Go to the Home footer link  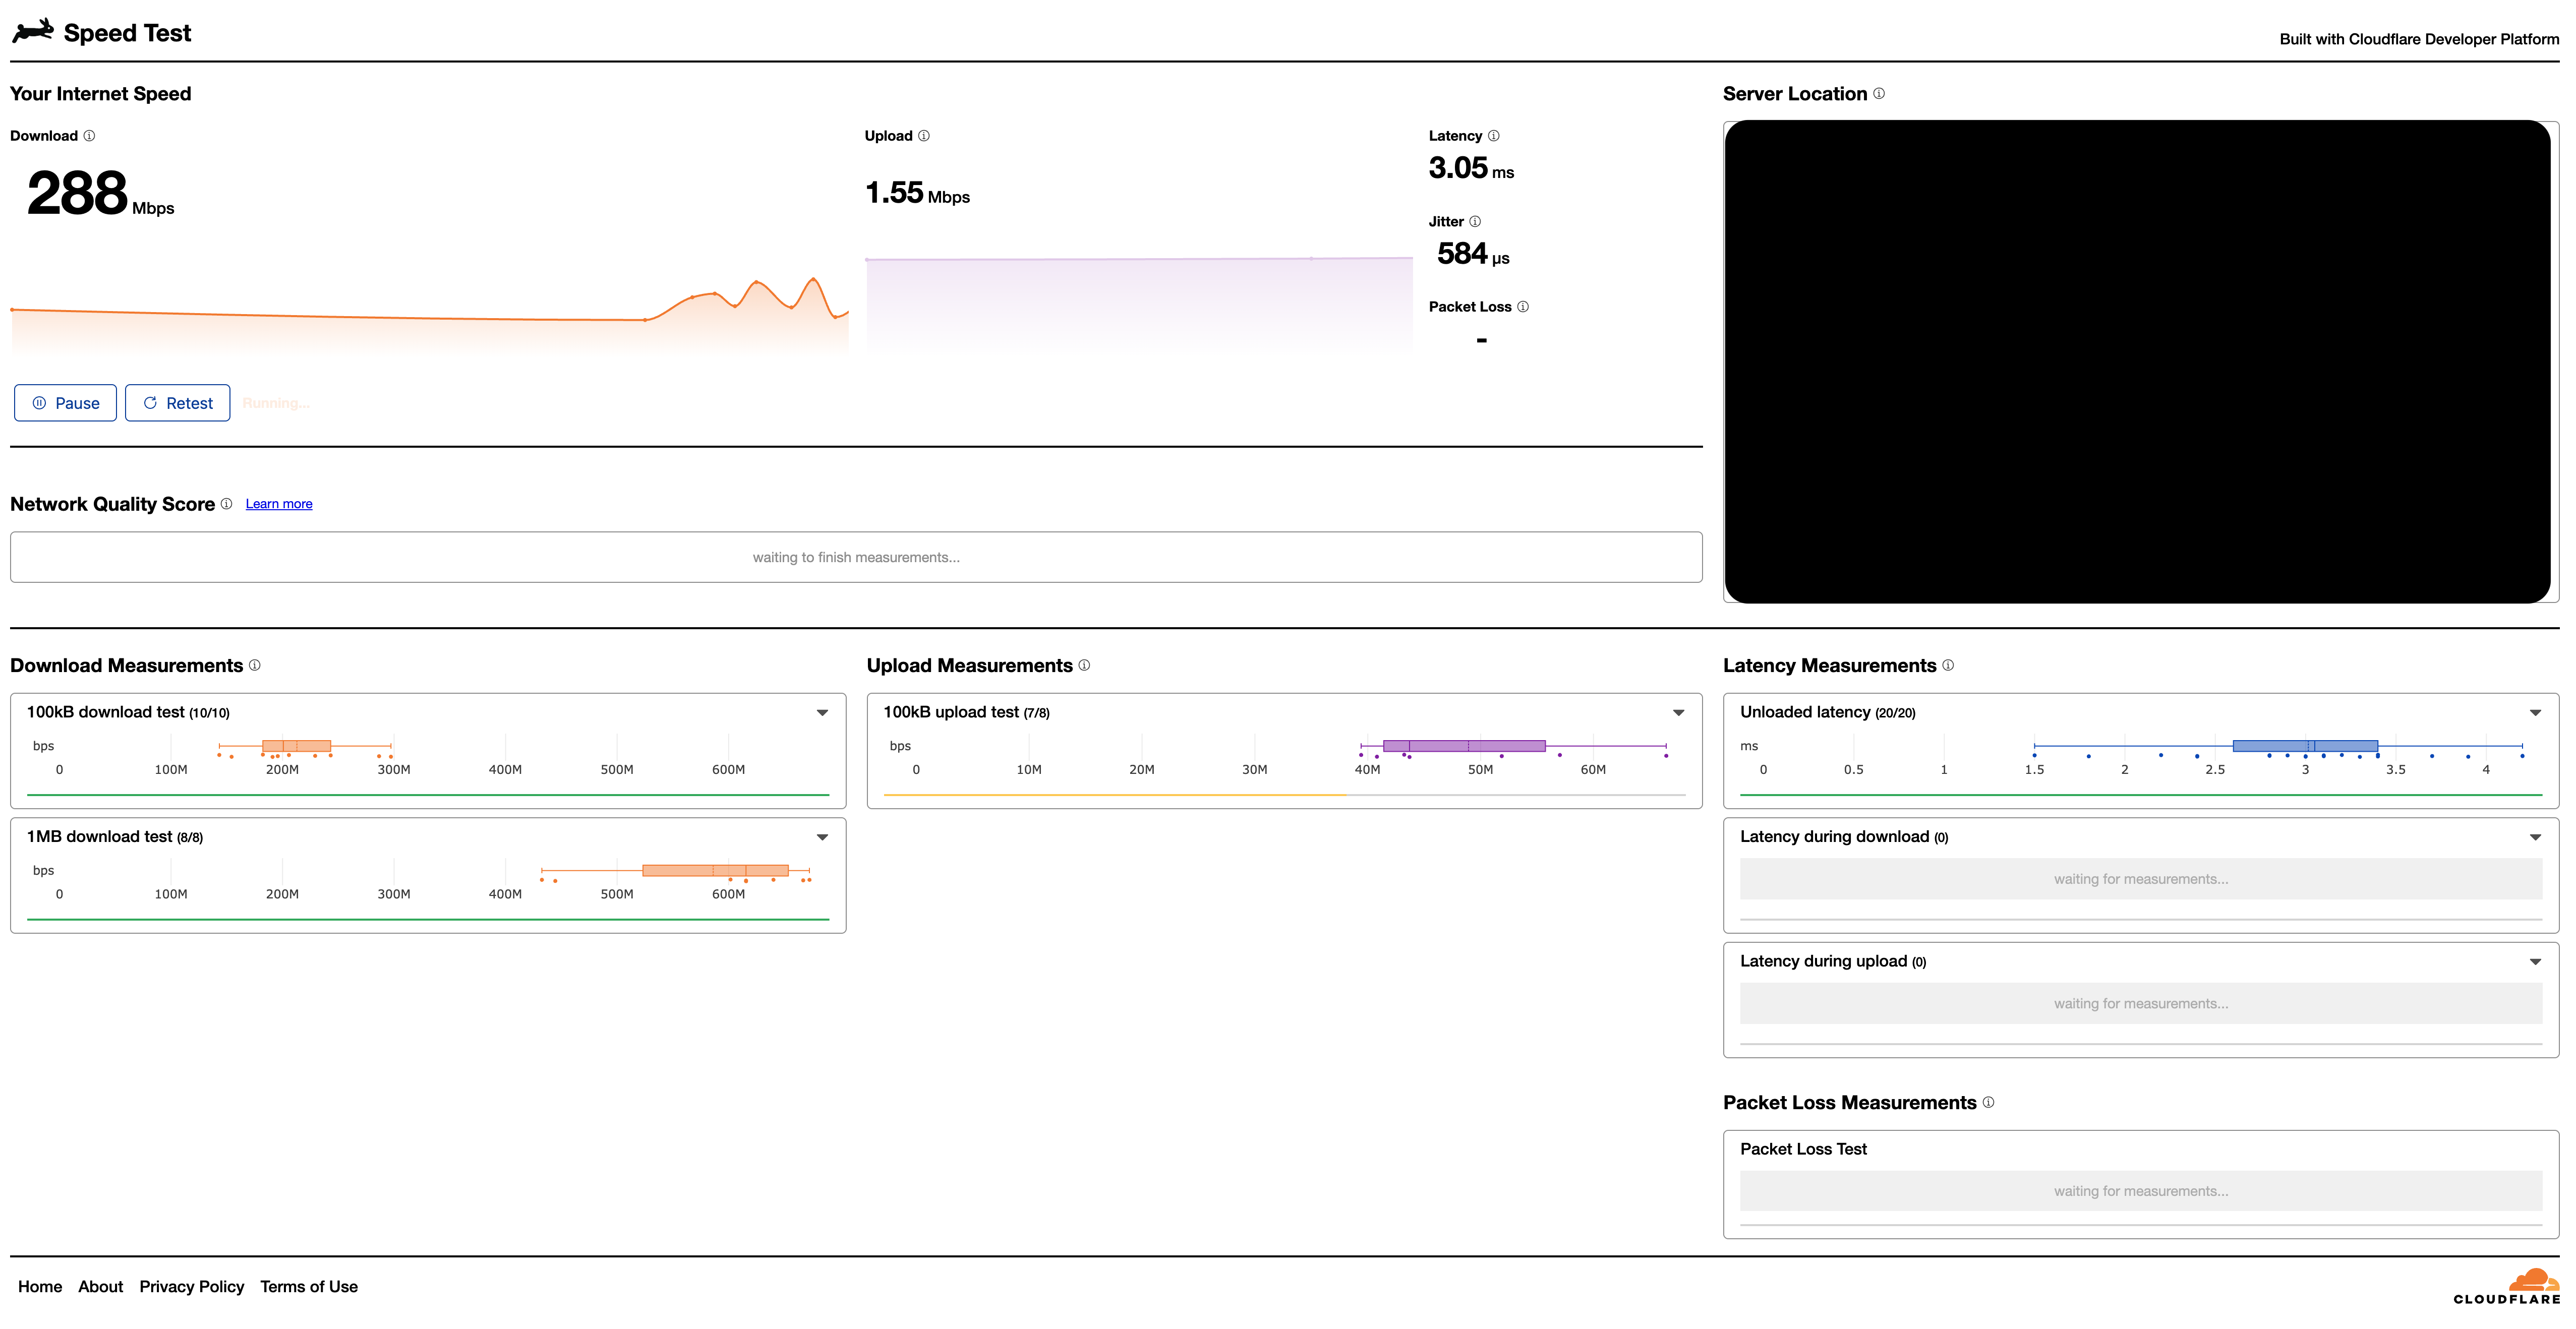point(40,1287)
